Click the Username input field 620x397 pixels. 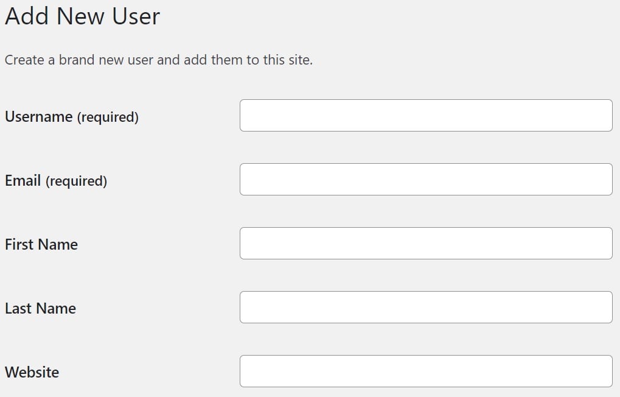coord(426,116)
